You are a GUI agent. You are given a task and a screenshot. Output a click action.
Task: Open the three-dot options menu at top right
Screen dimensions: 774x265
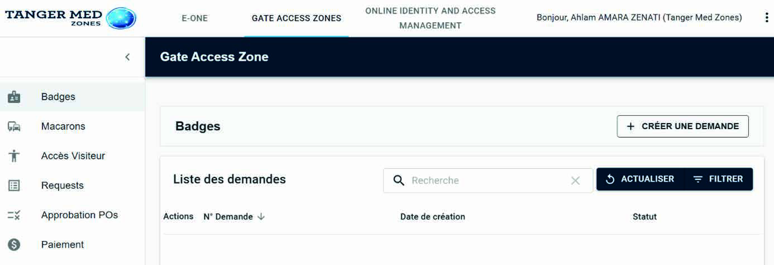[x=766, y=18]
